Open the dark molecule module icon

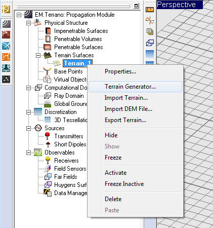pyautogui.click(x=6, y=79)
